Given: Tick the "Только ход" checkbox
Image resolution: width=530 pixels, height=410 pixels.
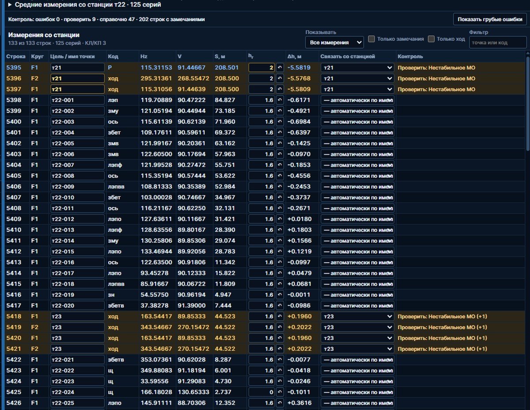Looking at the screenshot, I should [x=432, y=39].
